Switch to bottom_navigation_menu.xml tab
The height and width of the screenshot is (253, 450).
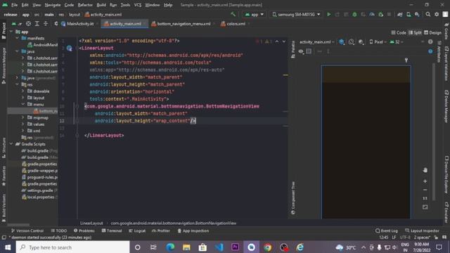[x=184, y=24]
